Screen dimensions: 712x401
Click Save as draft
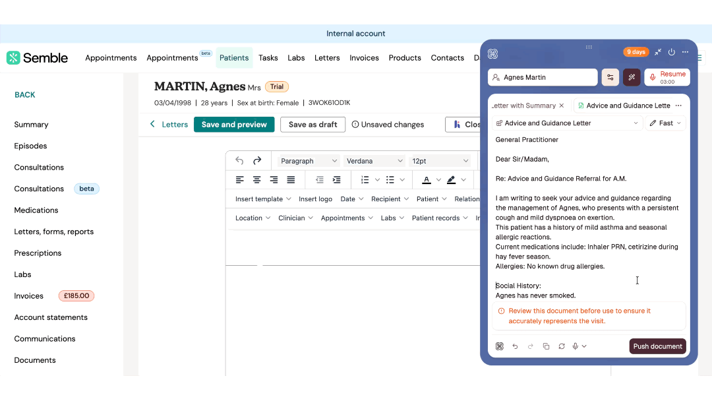tap(313, 125)
